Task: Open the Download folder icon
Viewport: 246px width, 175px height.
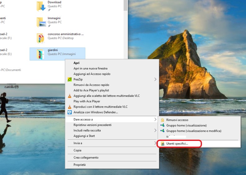Action: click(x=41, y=6)
